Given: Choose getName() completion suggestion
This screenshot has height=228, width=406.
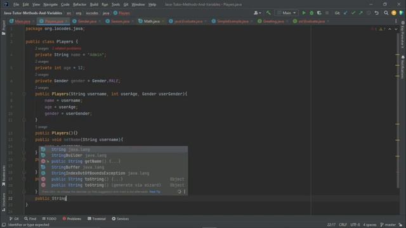Looking at the screenshot, I should 113,161.
